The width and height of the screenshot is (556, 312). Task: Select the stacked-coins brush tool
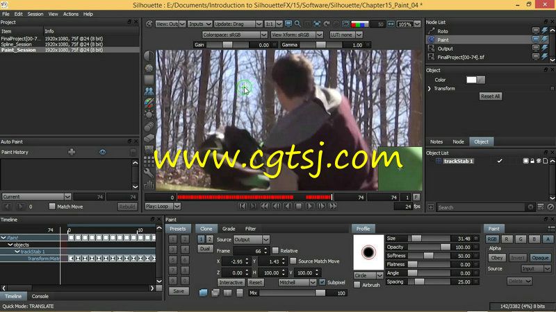[149, 126]
